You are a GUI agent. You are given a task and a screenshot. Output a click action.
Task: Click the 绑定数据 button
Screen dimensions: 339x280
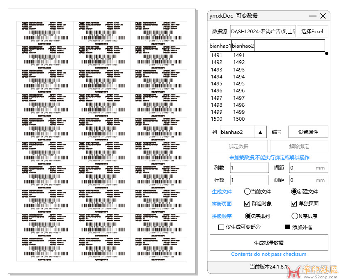coord(238,147)
